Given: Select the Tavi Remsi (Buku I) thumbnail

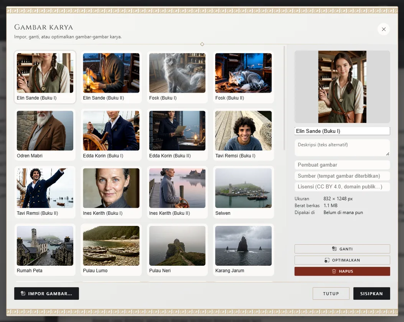Looking at the screenshot, I should click(244, 135).
